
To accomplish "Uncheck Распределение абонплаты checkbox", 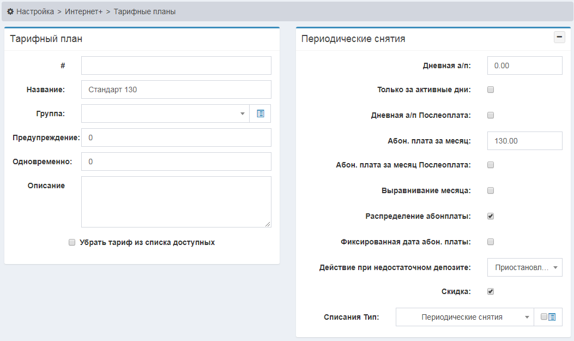I will point(491,216).
